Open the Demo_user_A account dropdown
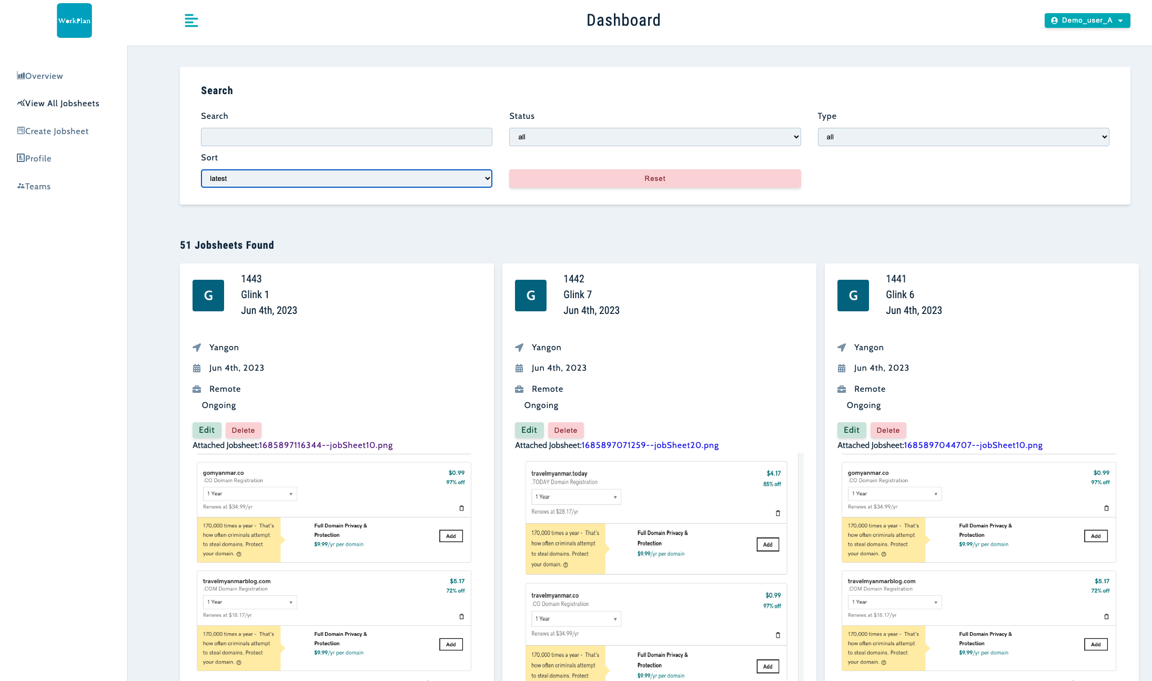Viewport: 1152px width, 681px height. (x=1087, y=21)
